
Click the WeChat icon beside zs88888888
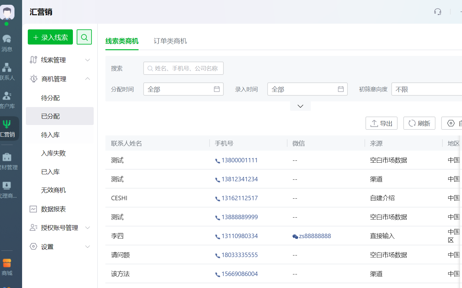pos(295,237)
